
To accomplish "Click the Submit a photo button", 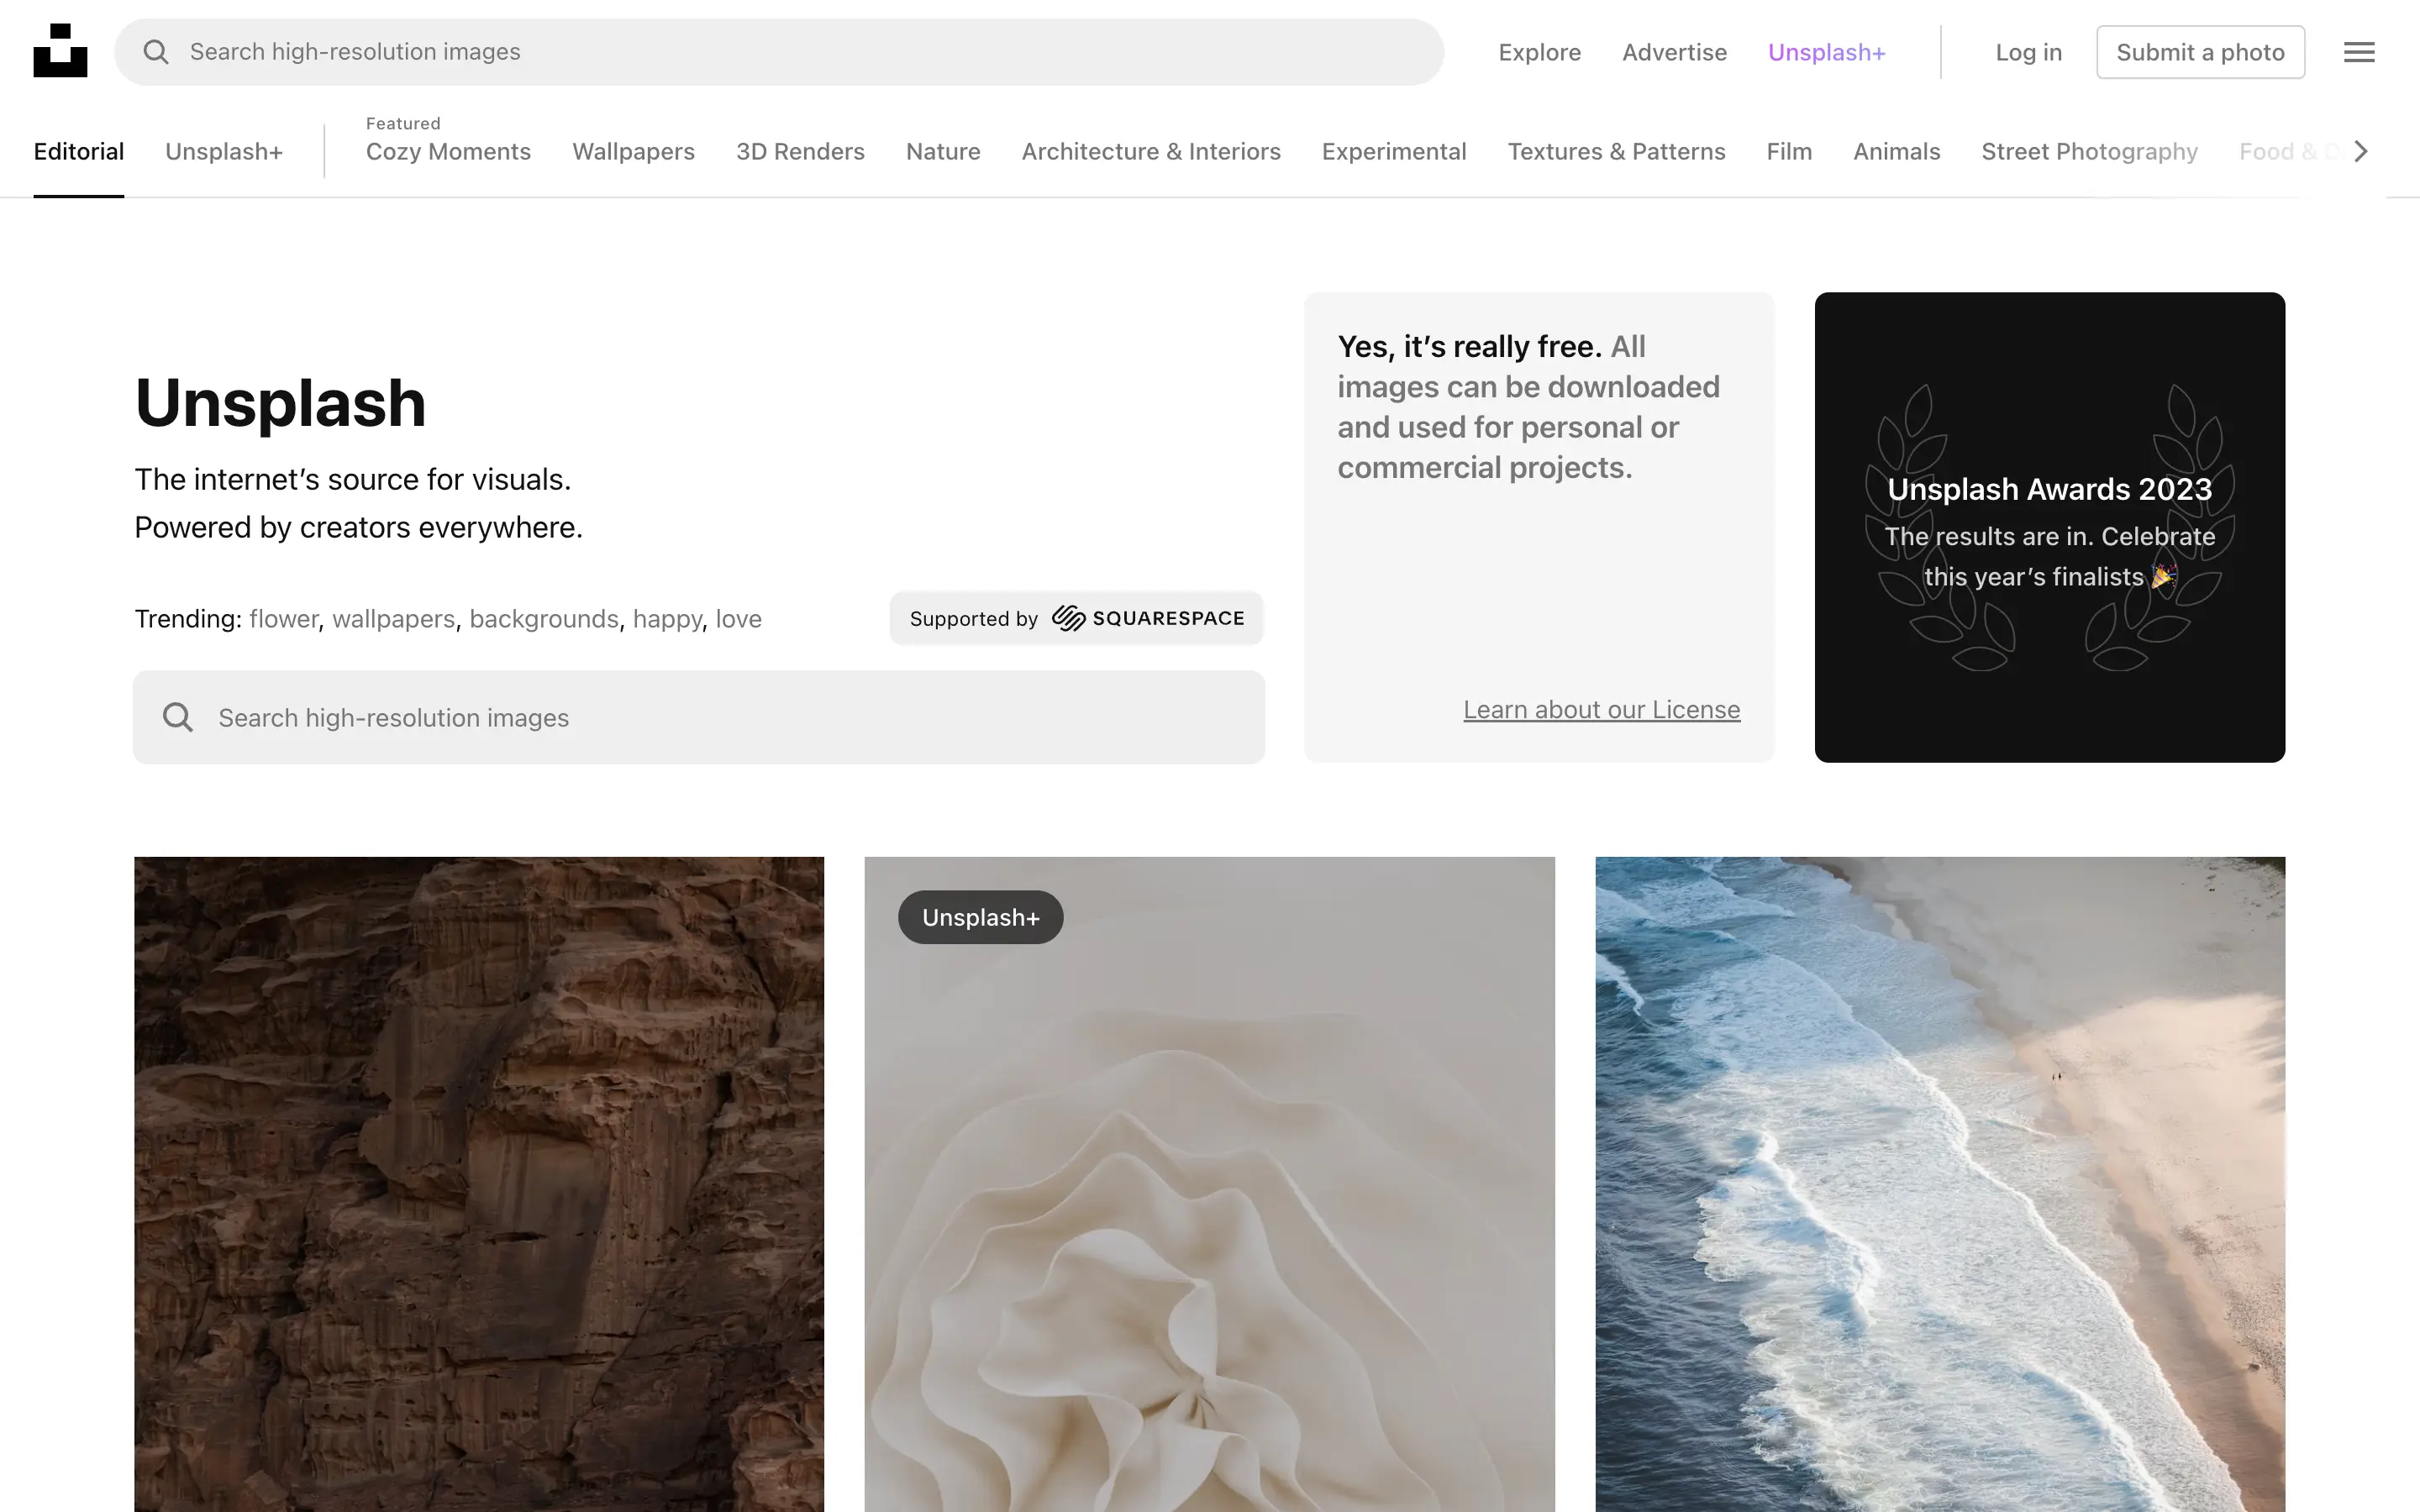I will [x=2200, y=52].
